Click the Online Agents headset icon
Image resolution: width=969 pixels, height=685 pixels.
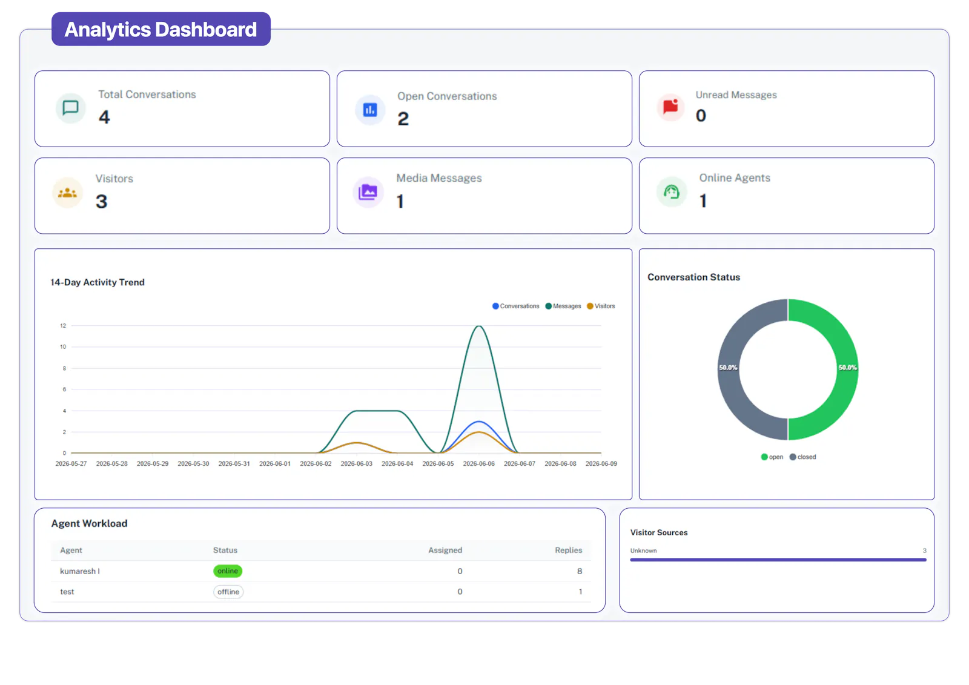click(x=672, y=191)
